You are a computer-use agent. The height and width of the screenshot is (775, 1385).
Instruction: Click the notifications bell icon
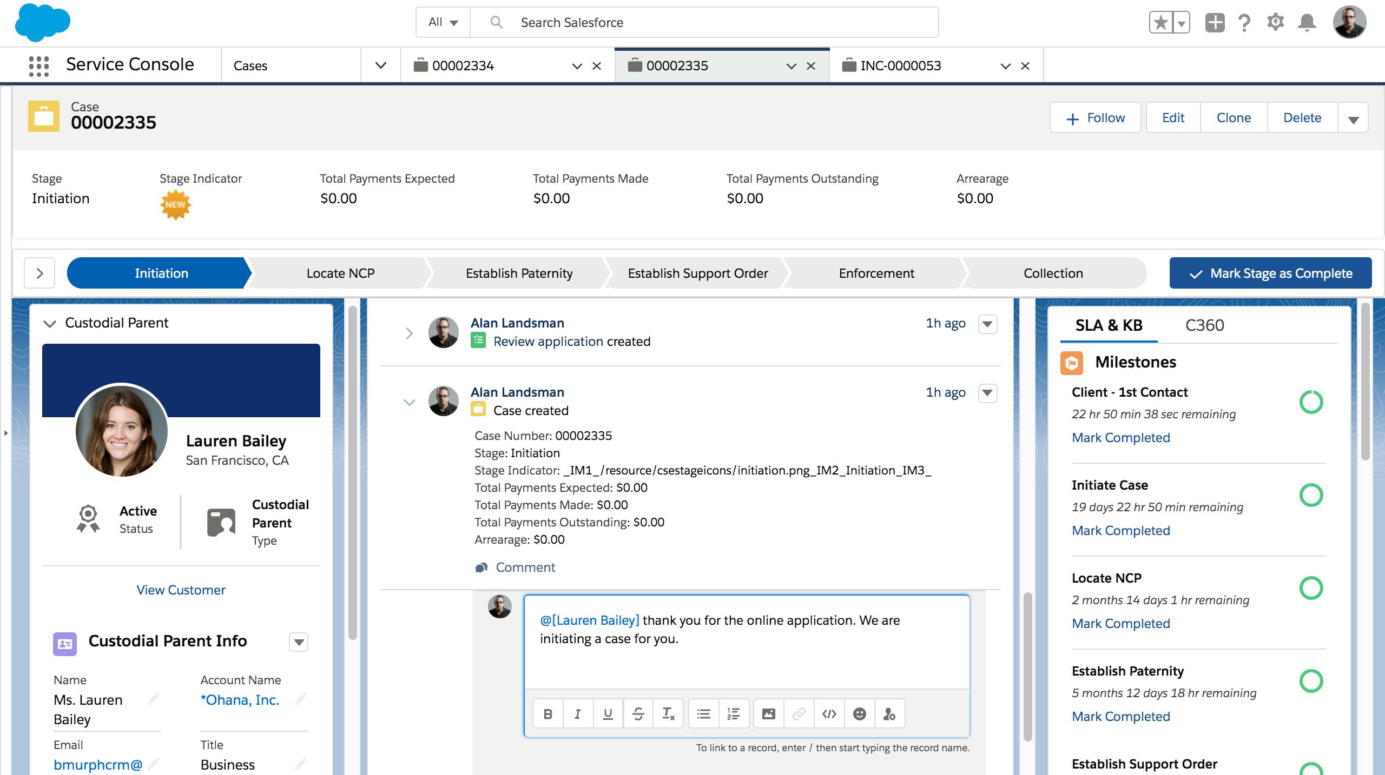pyautogui.click(x=1307, y=23)
